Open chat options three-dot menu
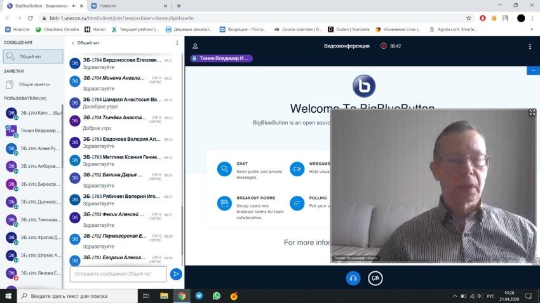 click(177, 43)
